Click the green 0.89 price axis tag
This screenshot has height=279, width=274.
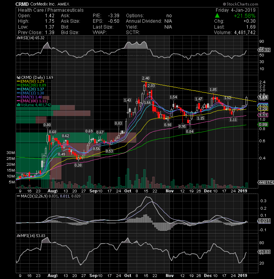263,124
